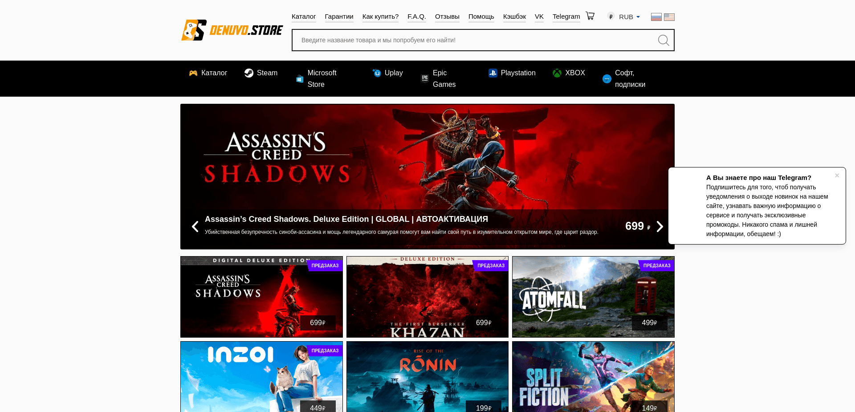Click the gamepad Каталог icon in black navbar
The width and height of the screenshot is (855, 412).
point(192,73)
